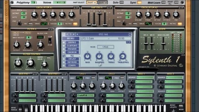Toggle the LFO 1 Free switch
This screenshot has height=112, width=199.
point(93,78)
